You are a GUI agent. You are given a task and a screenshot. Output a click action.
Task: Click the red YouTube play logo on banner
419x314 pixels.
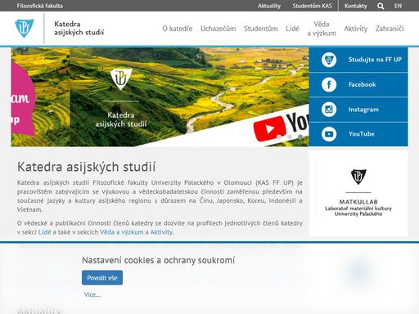pyautogui.click(x=269, y=129)
